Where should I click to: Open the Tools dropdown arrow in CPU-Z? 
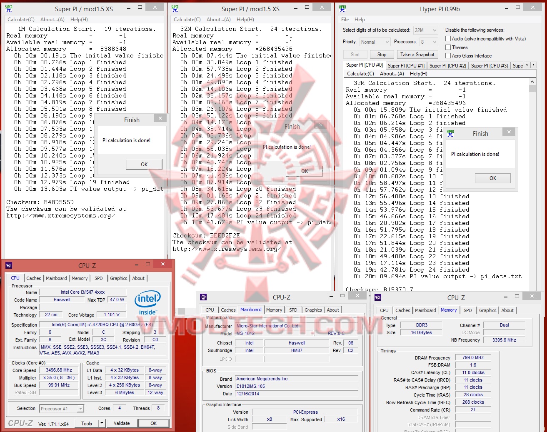pyautogui.click(x=102, y=423)
